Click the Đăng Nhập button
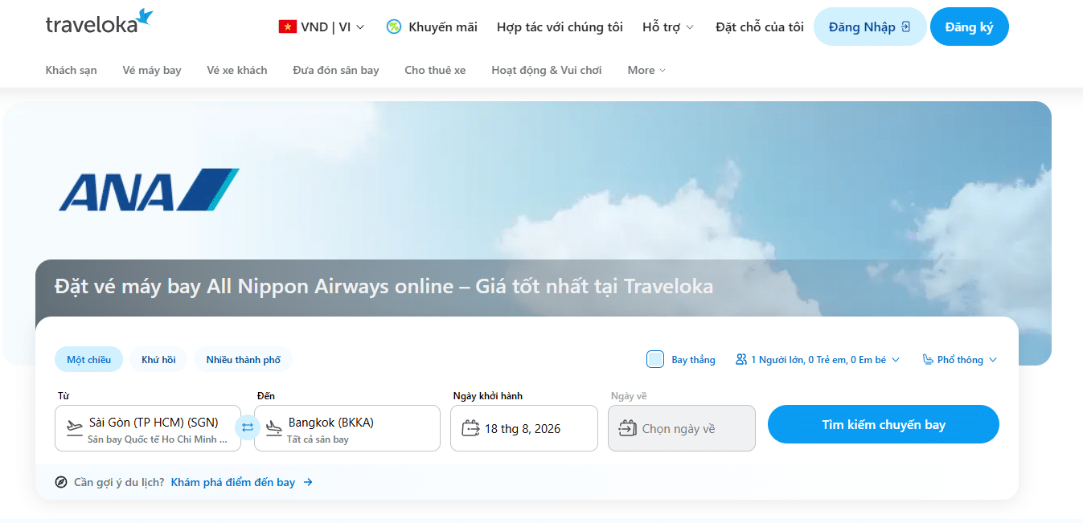 (x=870, y=27)
